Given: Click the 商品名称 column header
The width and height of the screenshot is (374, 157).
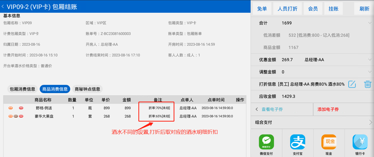Looking at the screenshot, I should tap(43, 100).
